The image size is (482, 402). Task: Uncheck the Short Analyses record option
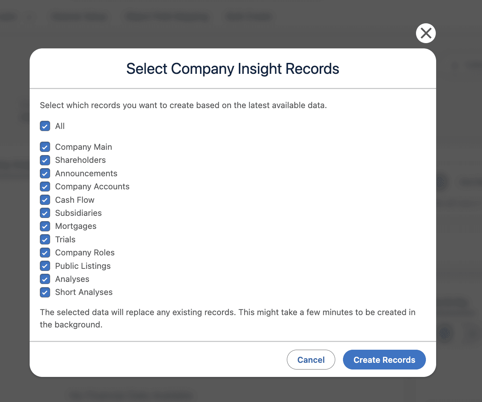45,292
